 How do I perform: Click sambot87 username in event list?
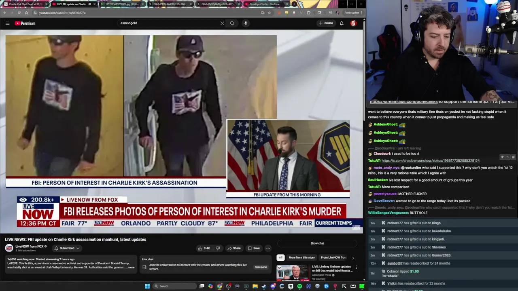(395, 264)
